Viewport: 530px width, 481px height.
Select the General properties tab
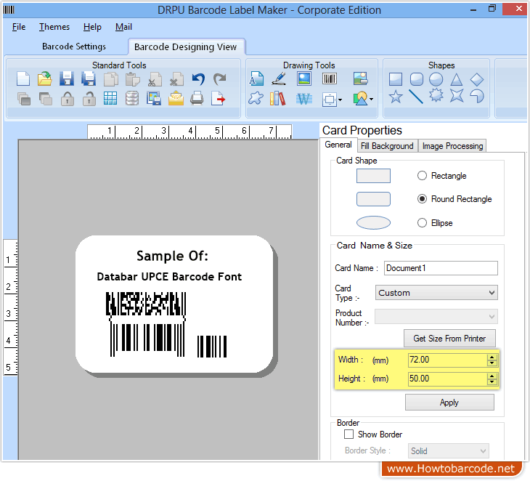click(338, 145)
